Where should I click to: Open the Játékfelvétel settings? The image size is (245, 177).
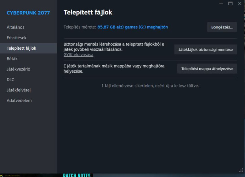[19, 90]
